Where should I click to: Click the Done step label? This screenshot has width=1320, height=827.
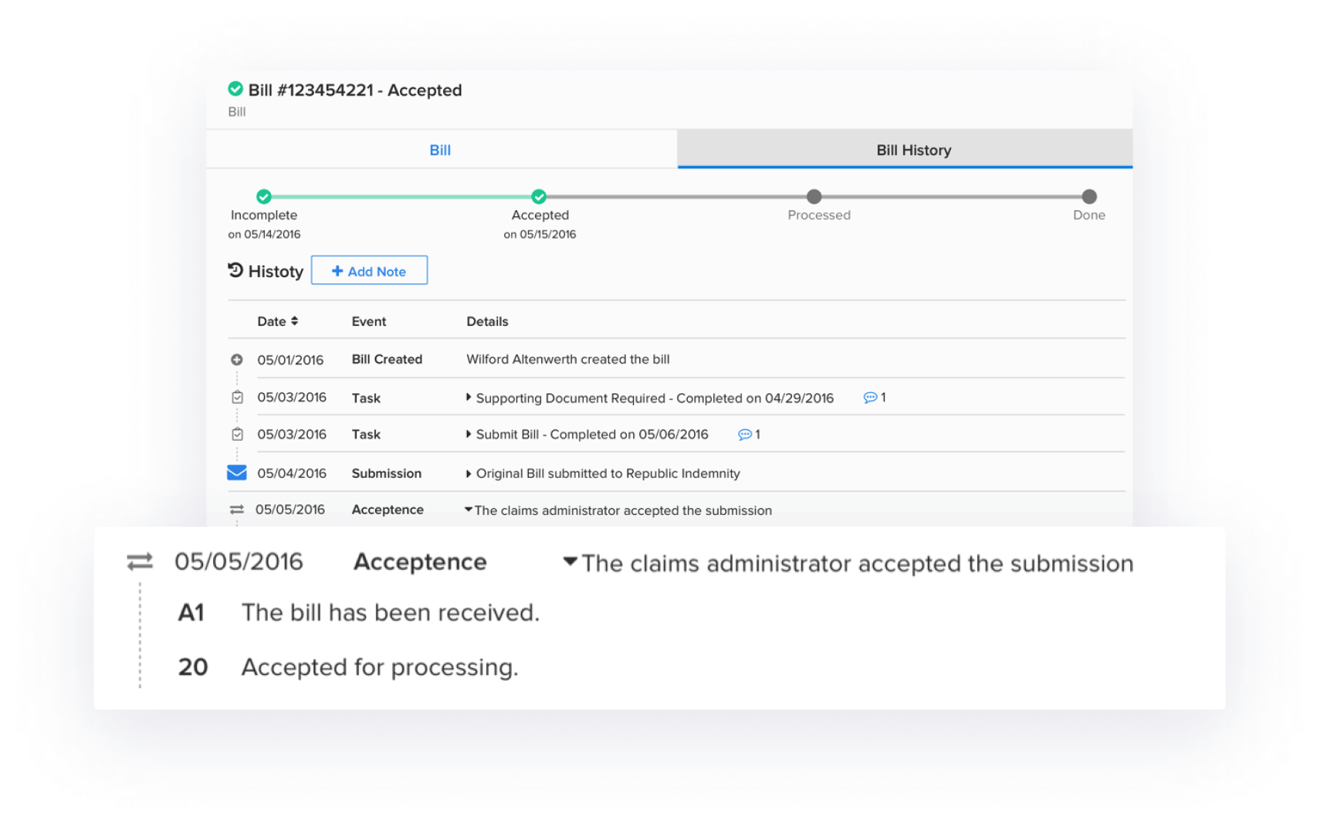[x=1088, y=215]
